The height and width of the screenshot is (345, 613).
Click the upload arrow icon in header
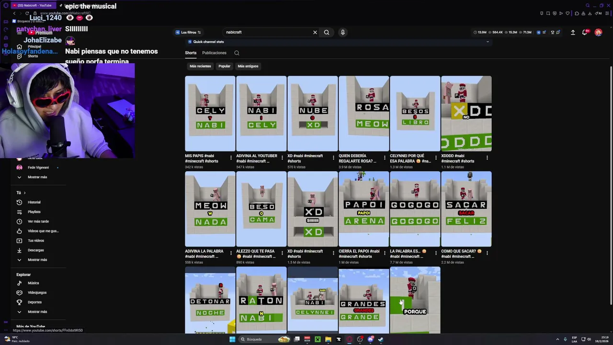coord(573,32)
